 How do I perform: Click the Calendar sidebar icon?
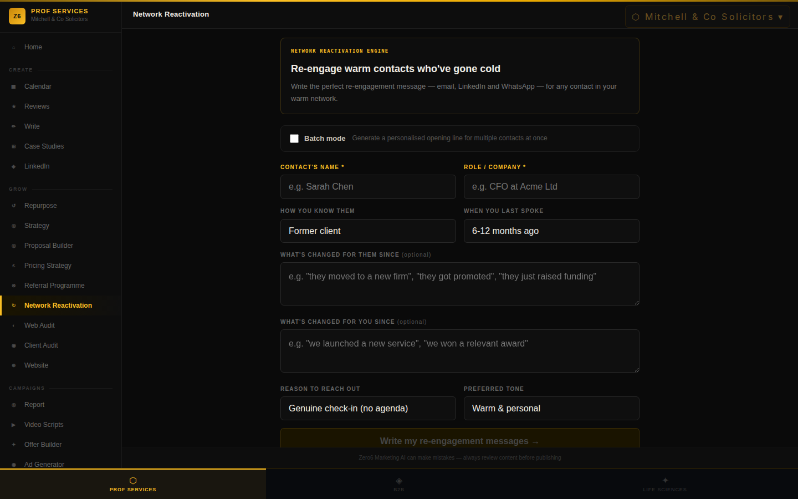pos(13,87)
